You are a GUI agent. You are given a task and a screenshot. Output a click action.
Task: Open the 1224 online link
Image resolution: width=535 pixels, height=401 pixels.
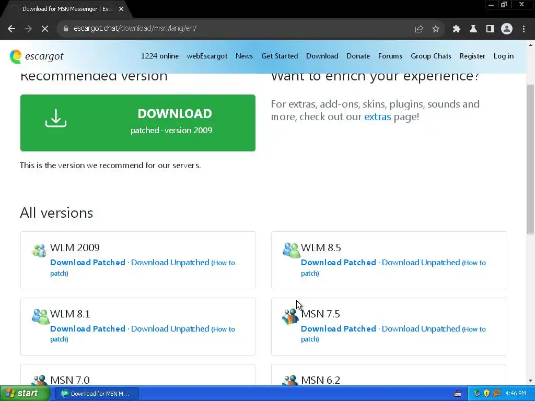(160, 56)
